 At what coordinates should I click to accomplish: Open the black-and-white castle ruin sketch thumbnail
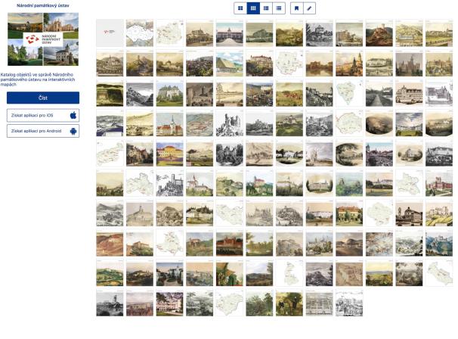pos(230,123)
